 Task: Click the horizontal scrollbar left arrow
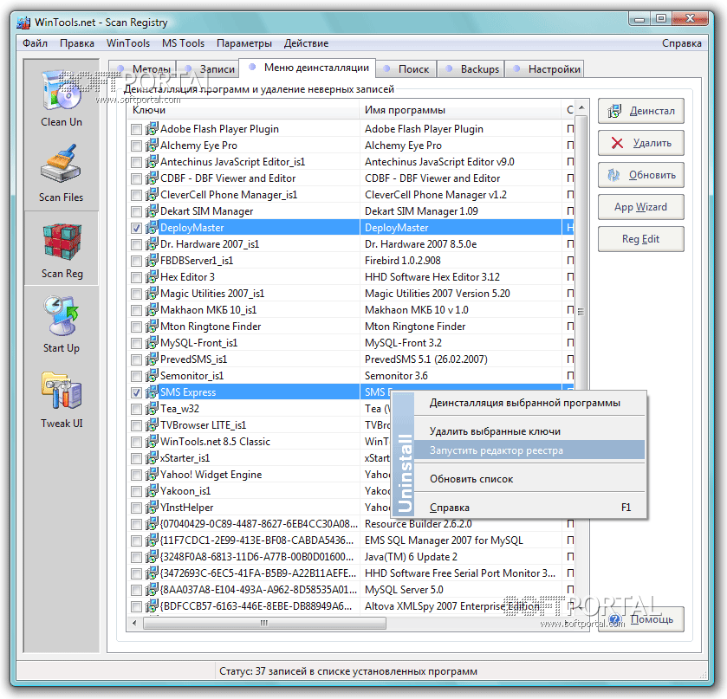pos(134,623)
